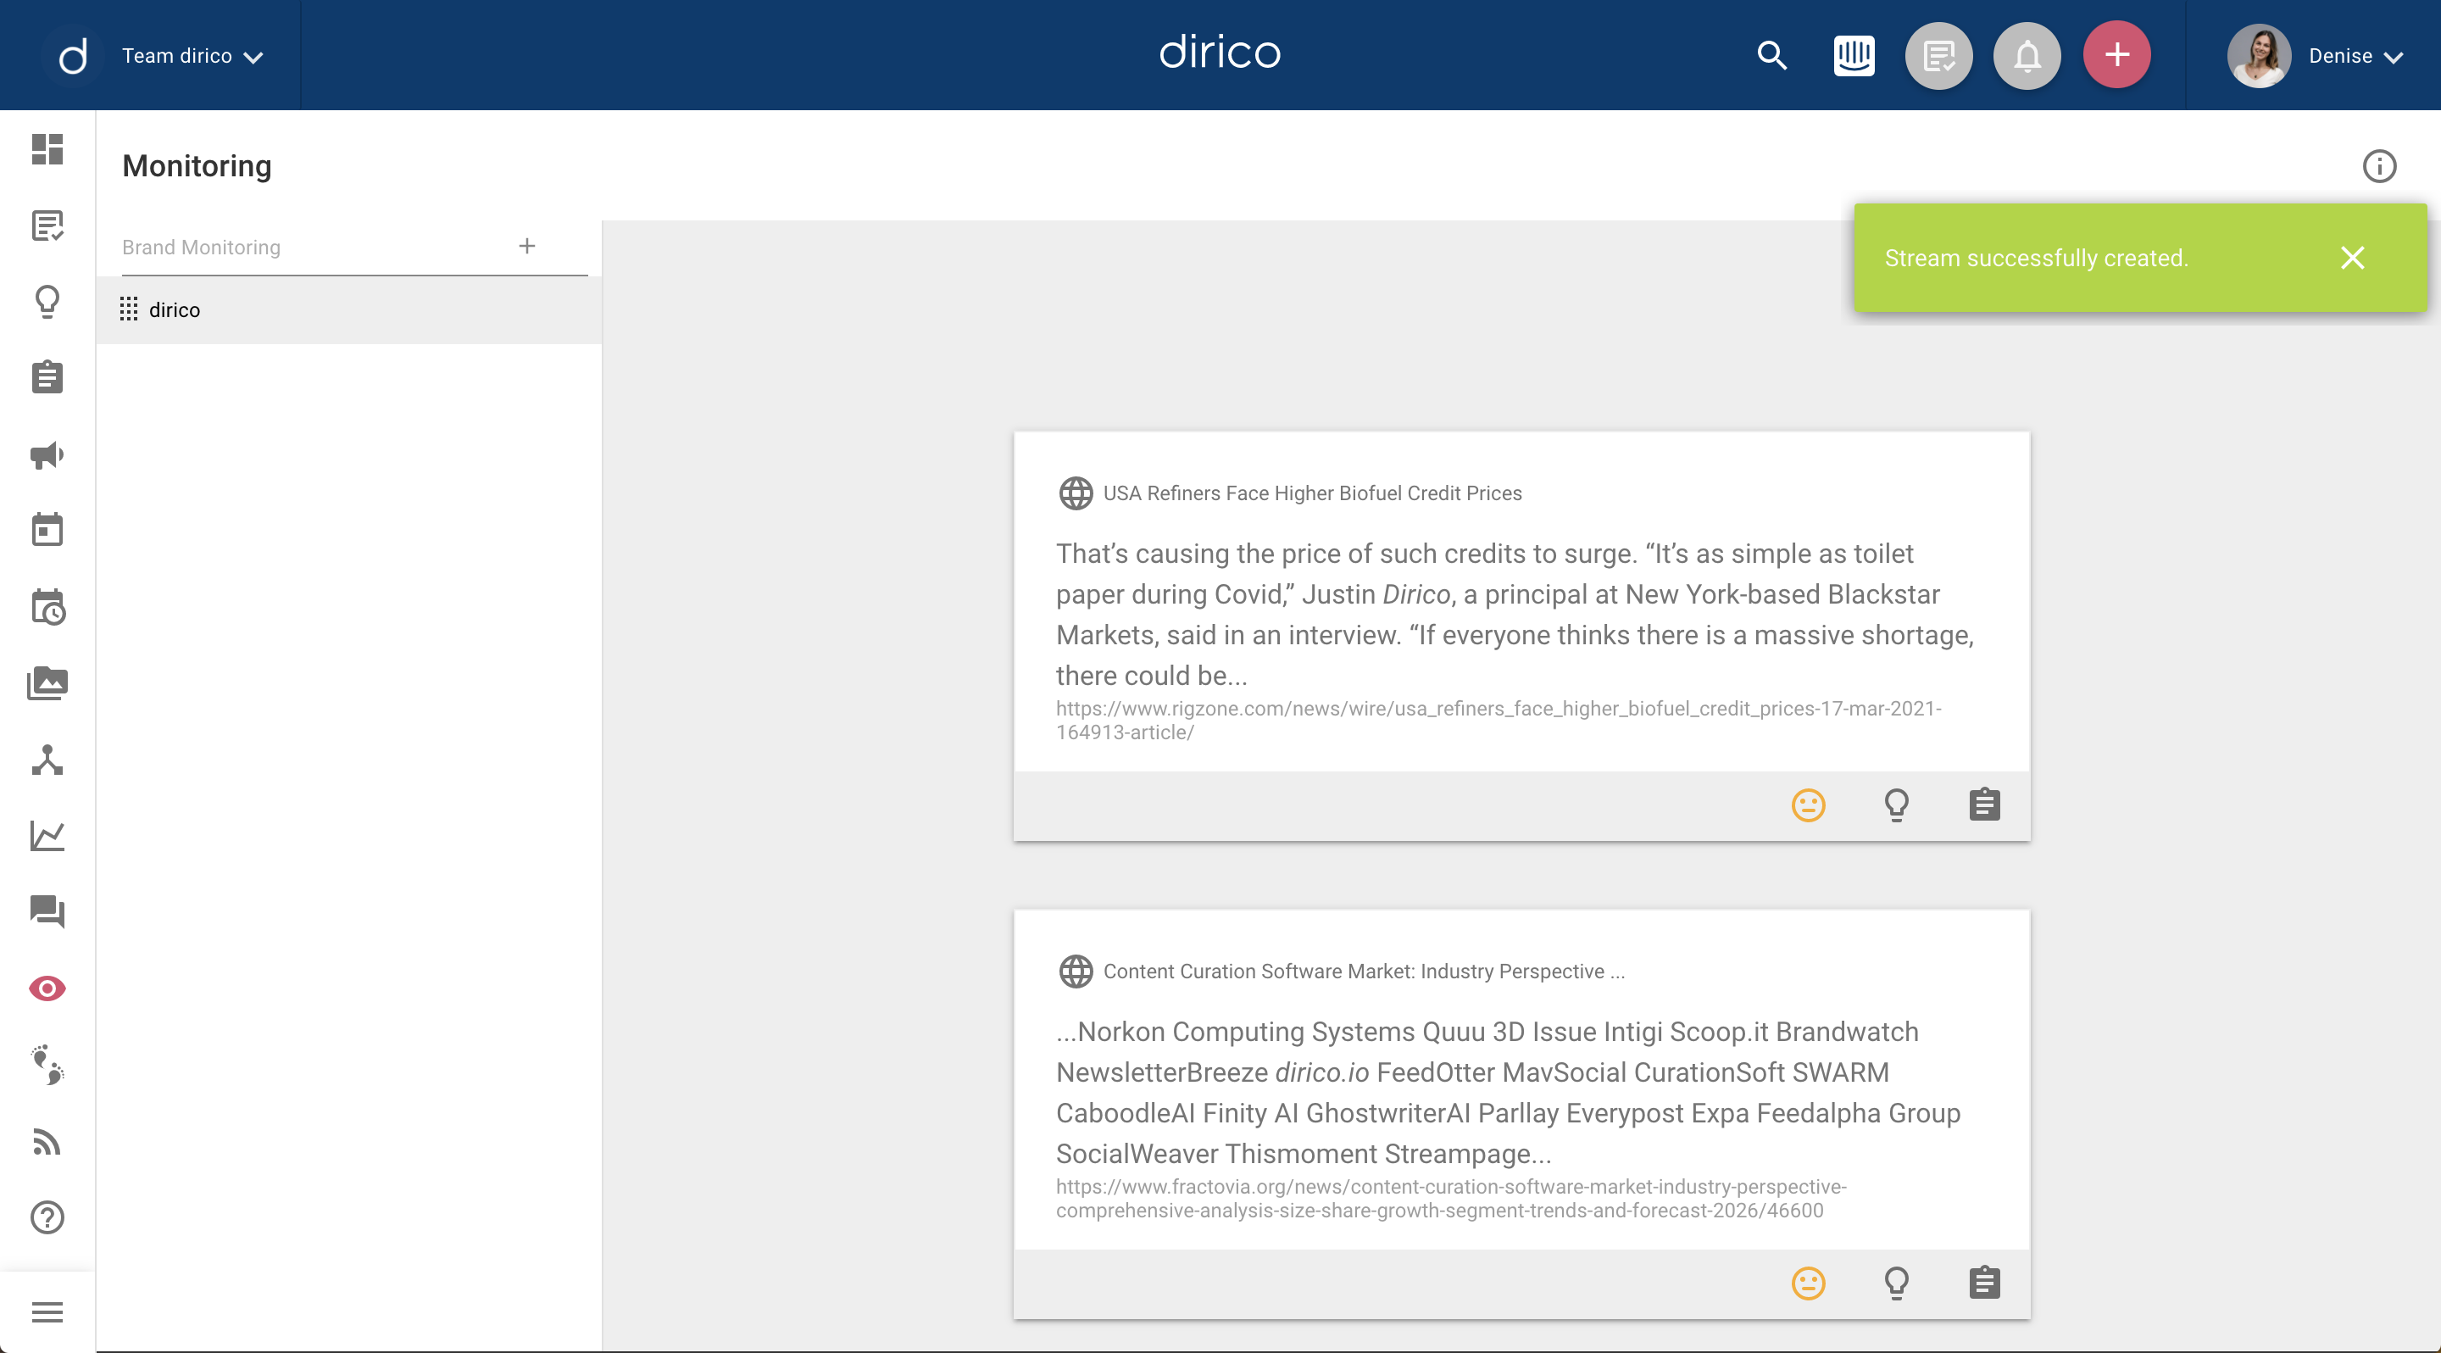This screenshot has height=1353, width=2441.
Task: Set sentiment on Content Curation article
Action: coord(1808,1283)
